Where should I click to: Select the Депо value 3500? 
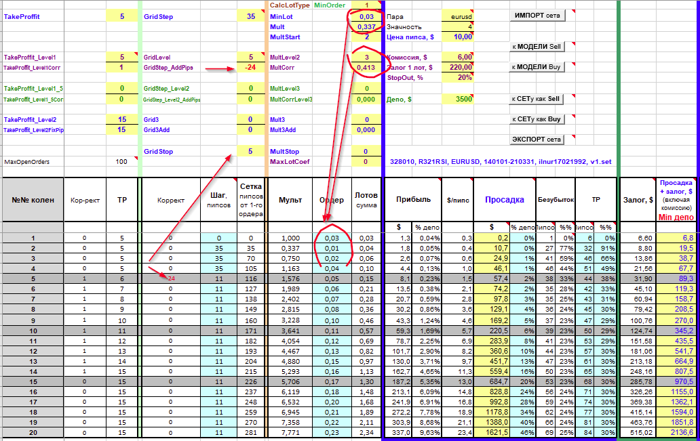tap(458, 99)
